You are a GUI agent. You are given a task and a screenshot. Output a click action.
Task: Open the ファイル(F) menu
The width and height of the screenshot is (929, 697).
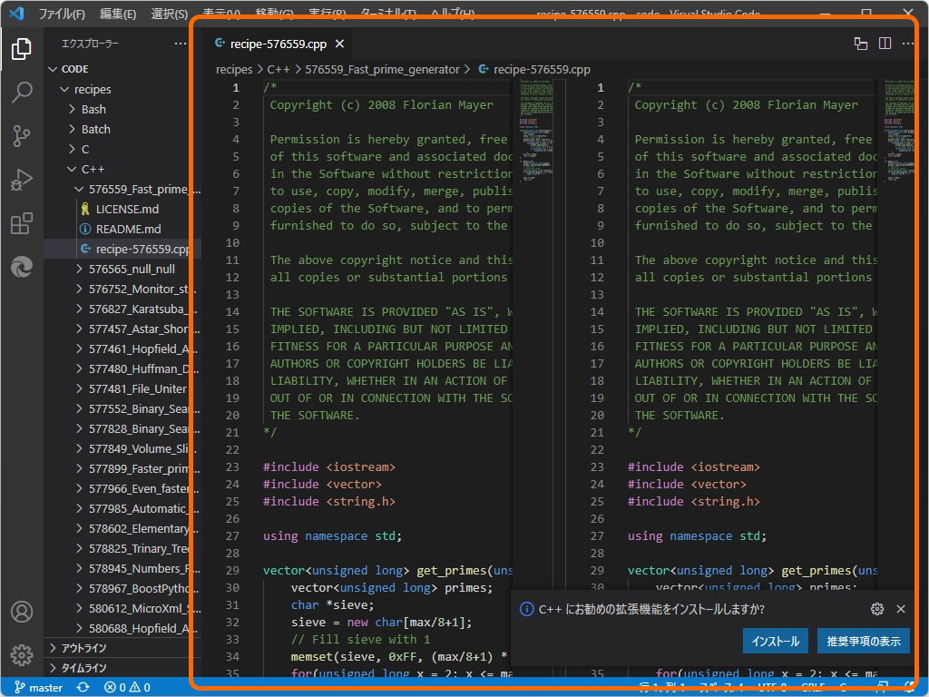coord(63,15)
